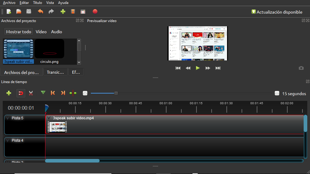Switch to the Archivos del pro... tab

21,72
